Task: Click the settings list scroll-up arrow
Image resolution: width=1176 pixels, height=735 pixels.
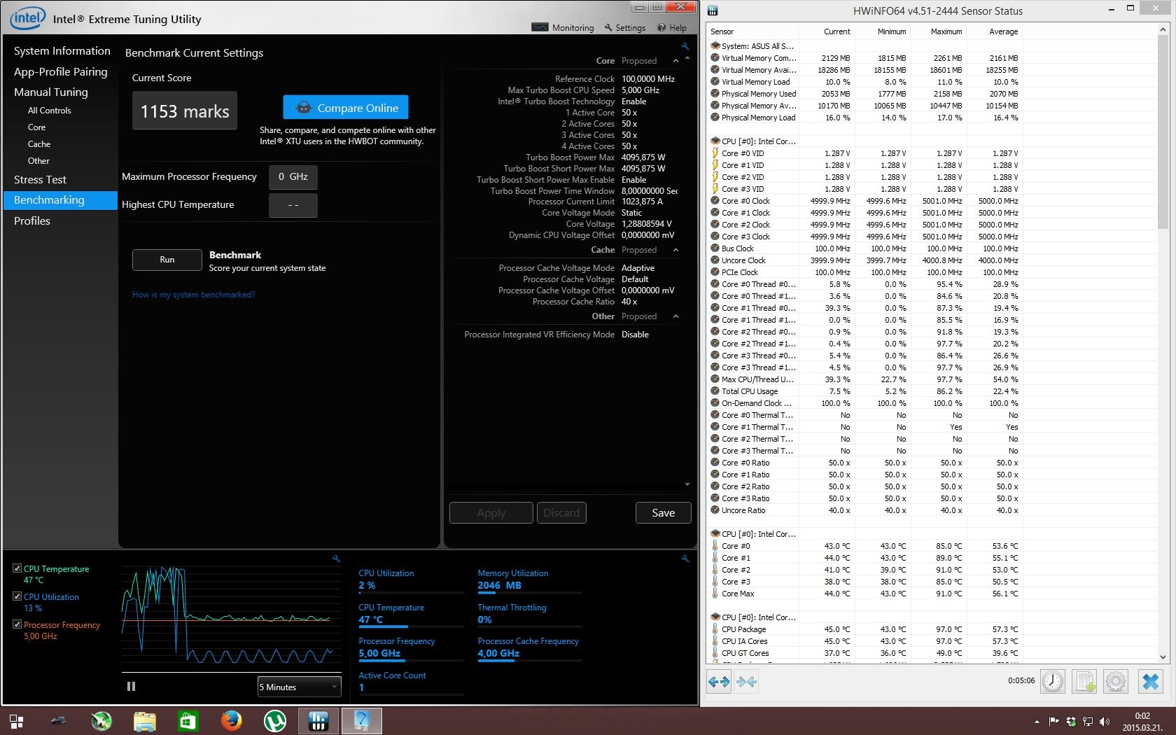Action: [687, 57]
